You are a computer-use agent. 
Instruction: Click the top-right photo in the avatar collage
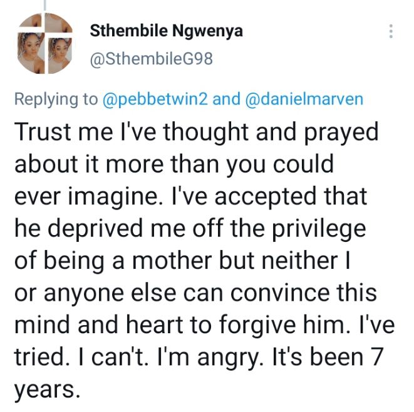57,24
